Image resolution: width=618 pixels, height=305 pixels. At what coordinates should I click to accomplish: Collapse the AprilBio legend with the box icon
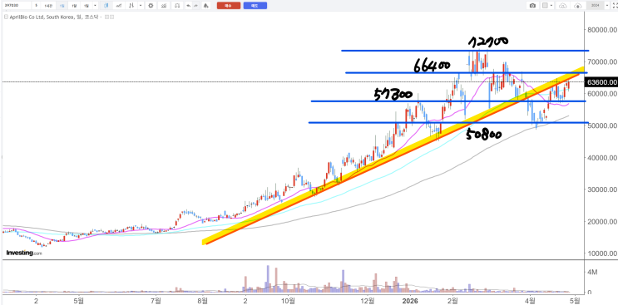tap(6, 17)
